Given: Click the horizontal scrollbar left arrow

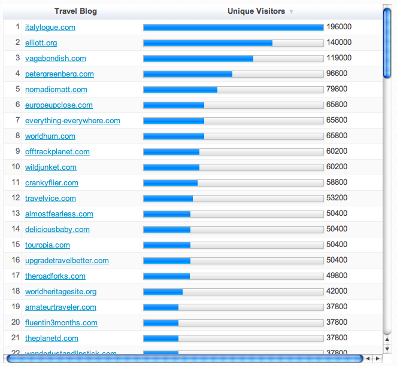Looking at the screenshot, I should 368,358.
